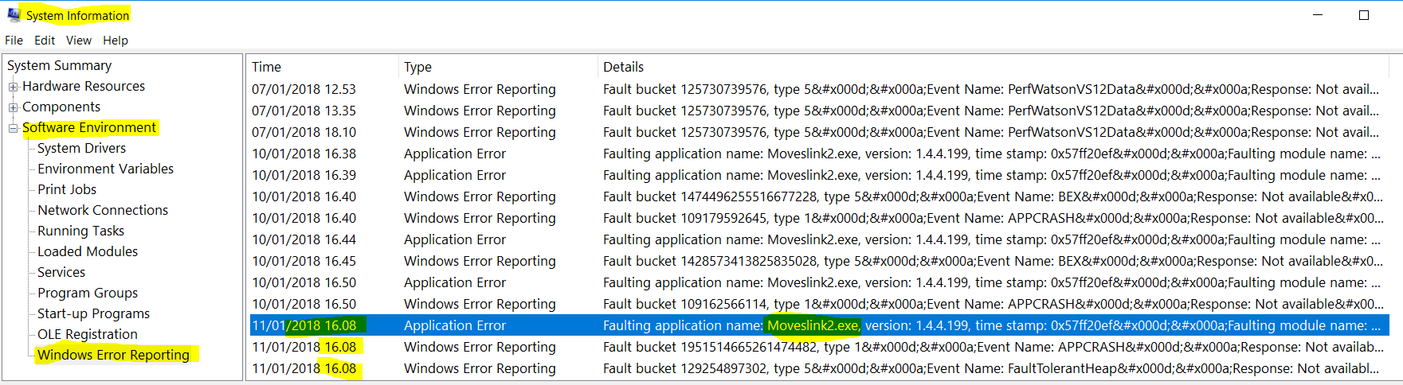Click the System Information title bar icon
Screen dimensions: 1403x385
[14, 14]
